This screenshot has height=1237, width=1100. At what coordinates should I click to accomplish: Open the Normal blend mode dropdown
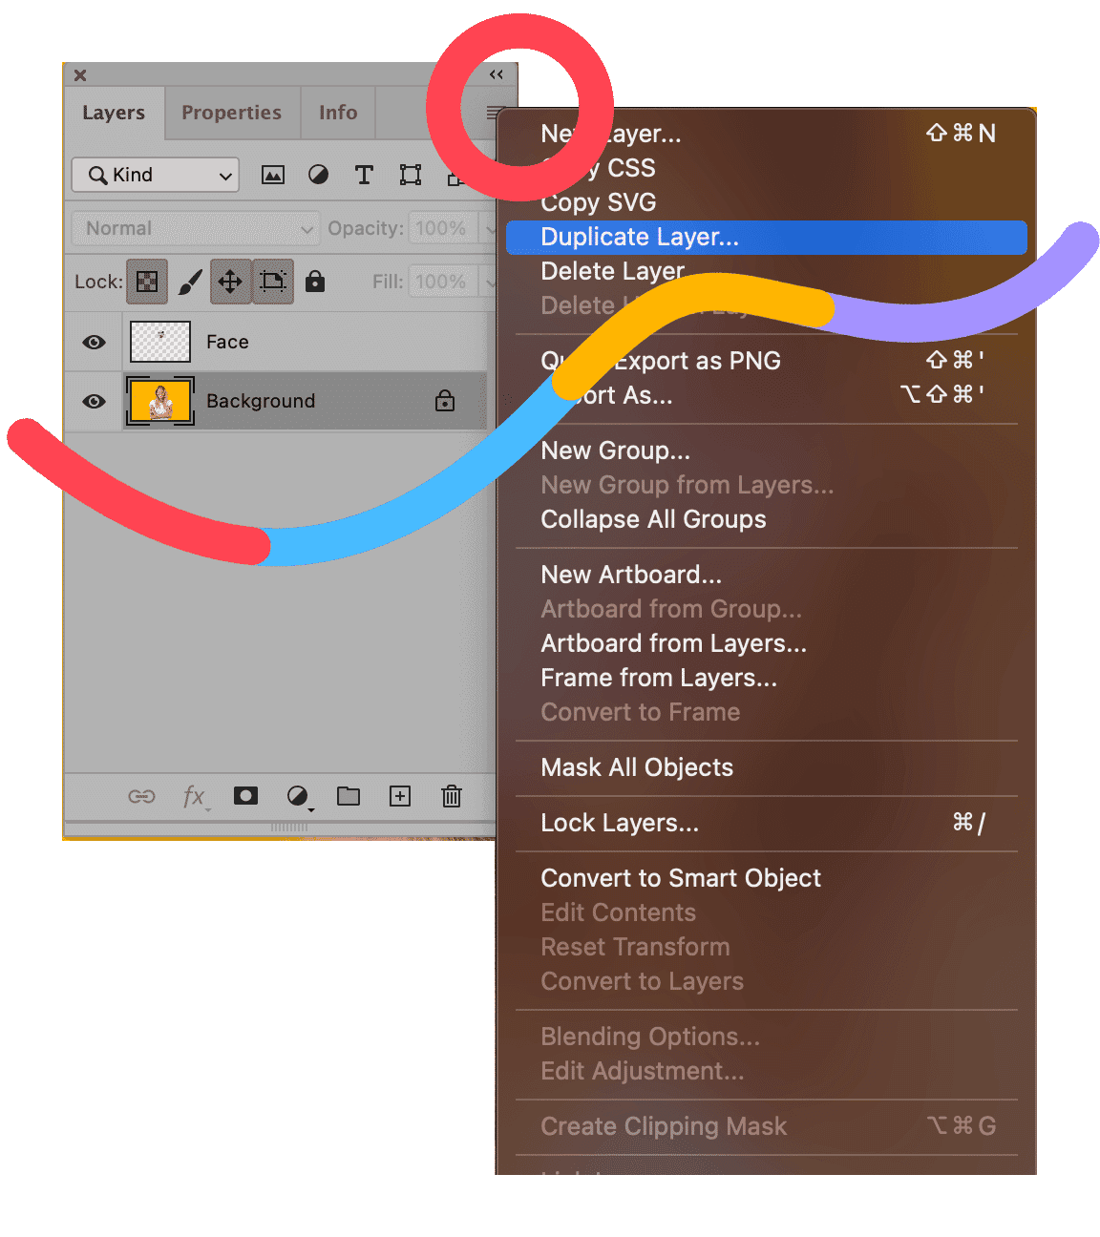pyautogui.click(x=196, y=228)
